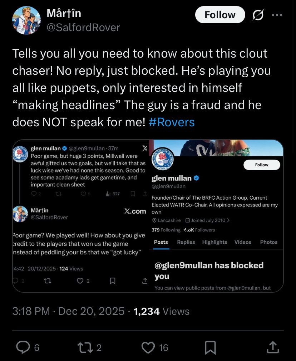
Task: Switch to the Highlights tab
Action: [x=214, y=242]
